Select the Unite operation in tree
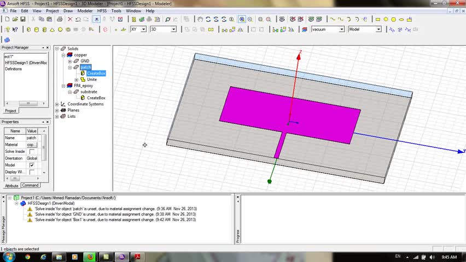 click(92, 80)
